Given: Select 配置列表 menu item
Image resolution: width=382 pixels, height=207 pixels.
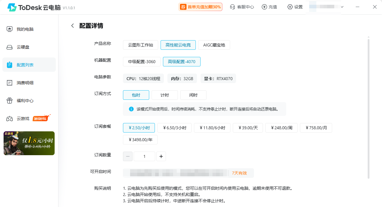Looking at the screenshot, I should (29, 65).
